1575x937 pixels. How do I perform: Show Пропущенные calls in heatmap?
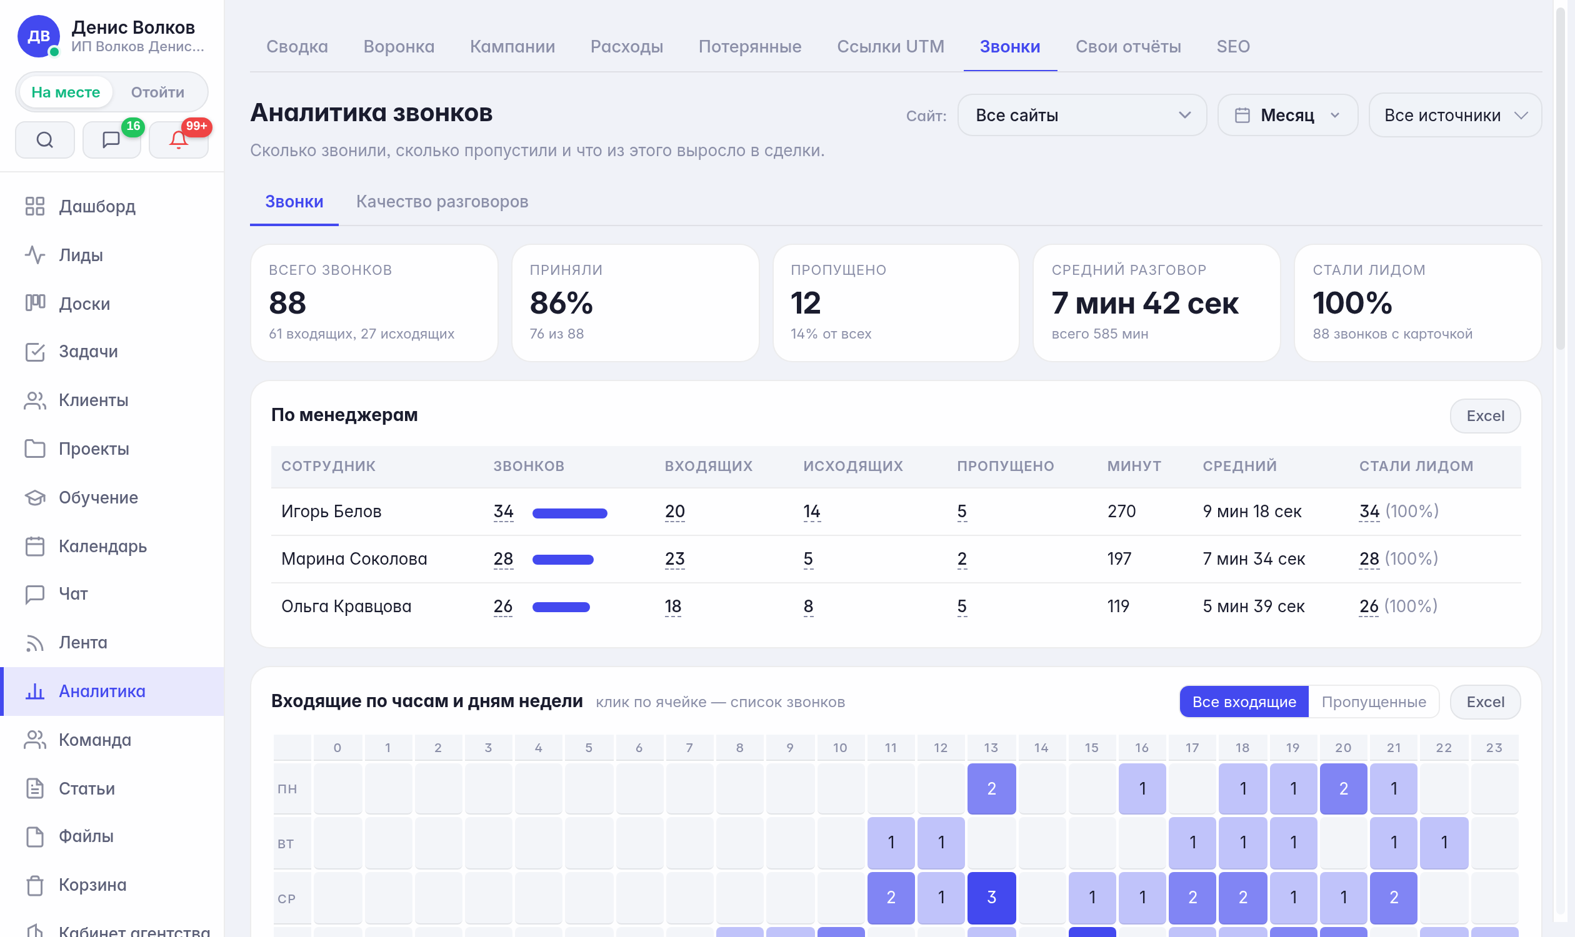[x=1374, y=702]
